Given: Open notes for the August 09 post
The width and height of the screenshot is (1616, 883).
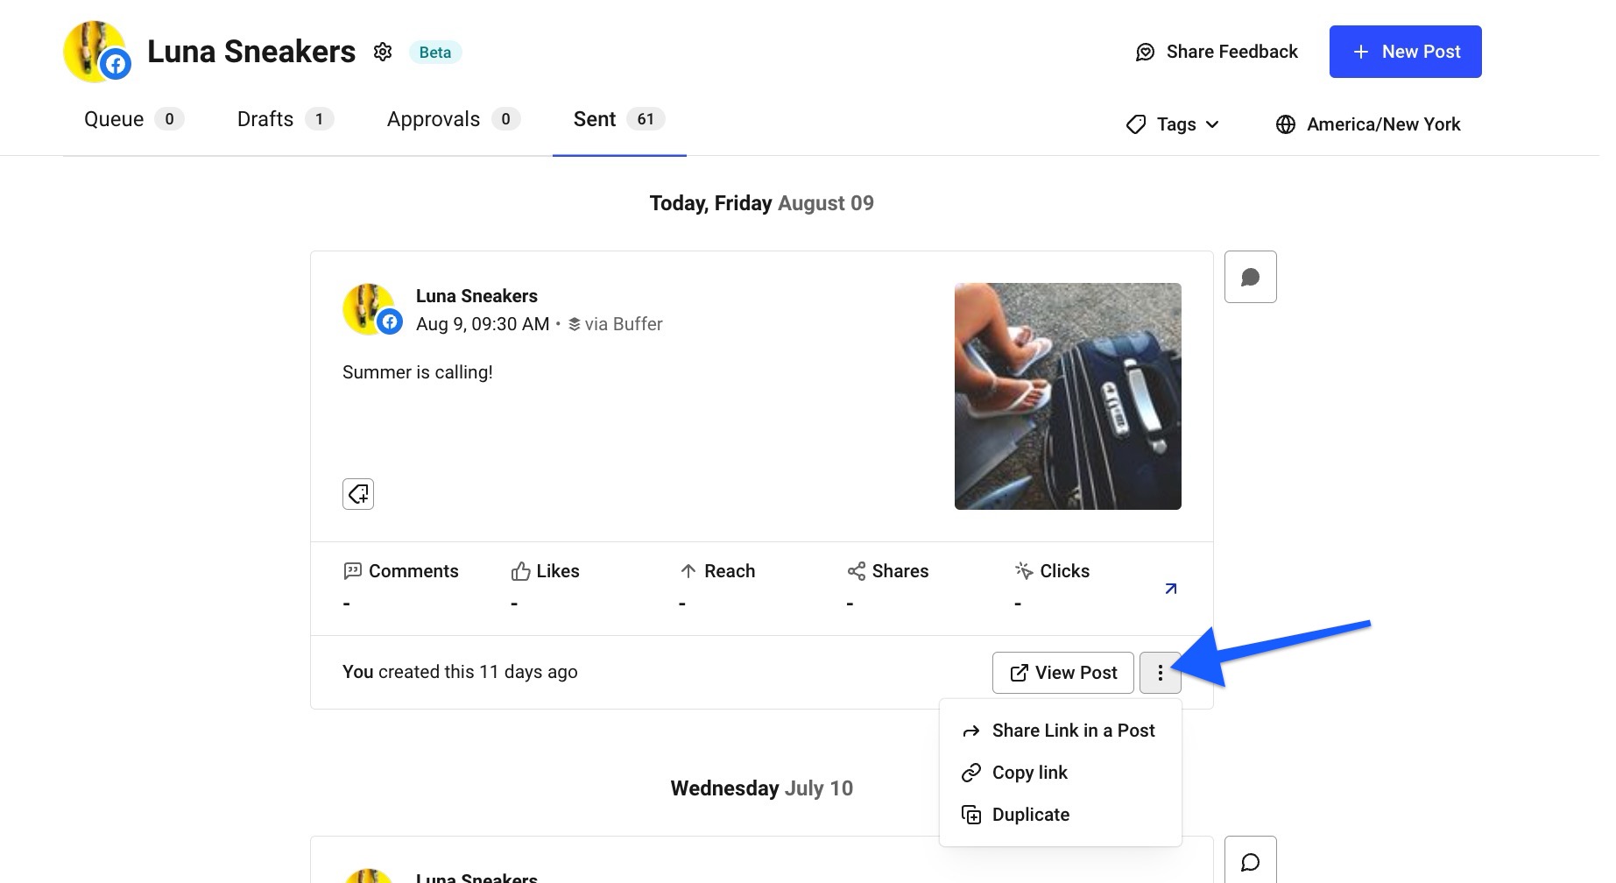Looking at the screenshot, I should coord(1250,277).
